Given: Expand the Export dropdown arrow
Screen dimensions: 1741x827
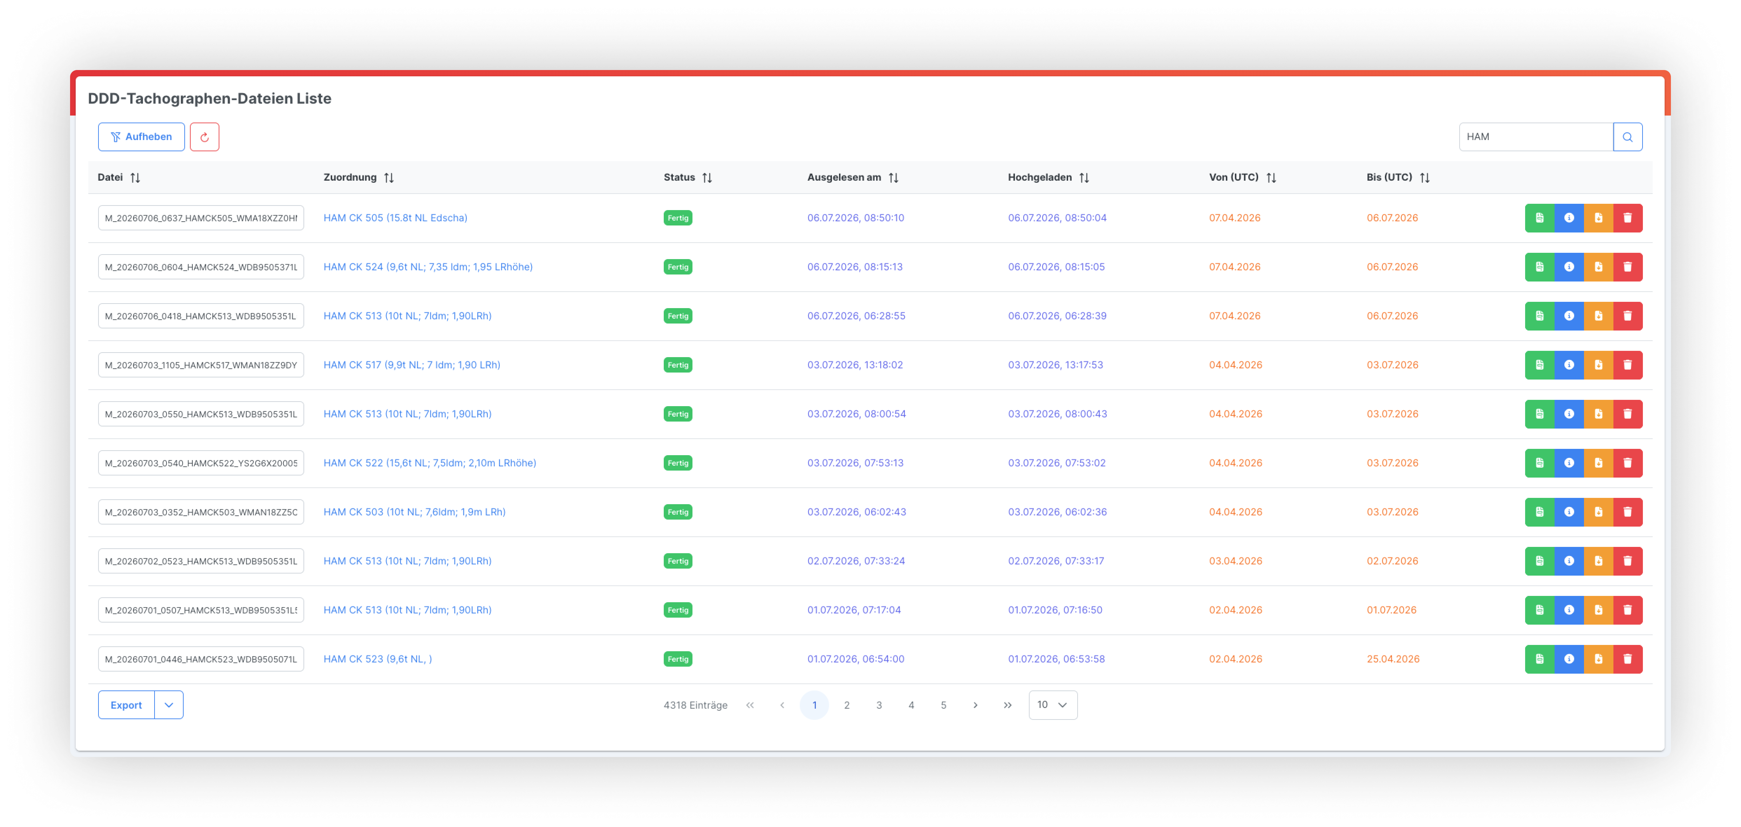Looking at the screenshot, I should pyautogui.click(x=169, y=706).
